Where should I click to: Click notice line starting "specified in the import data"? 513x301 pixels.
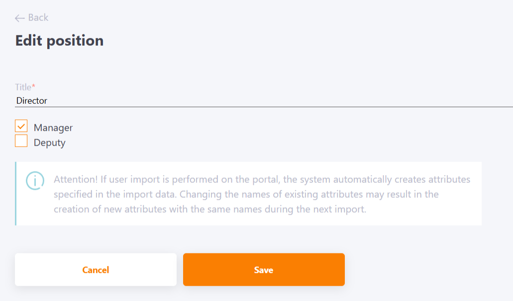click(x=246, y=194)
